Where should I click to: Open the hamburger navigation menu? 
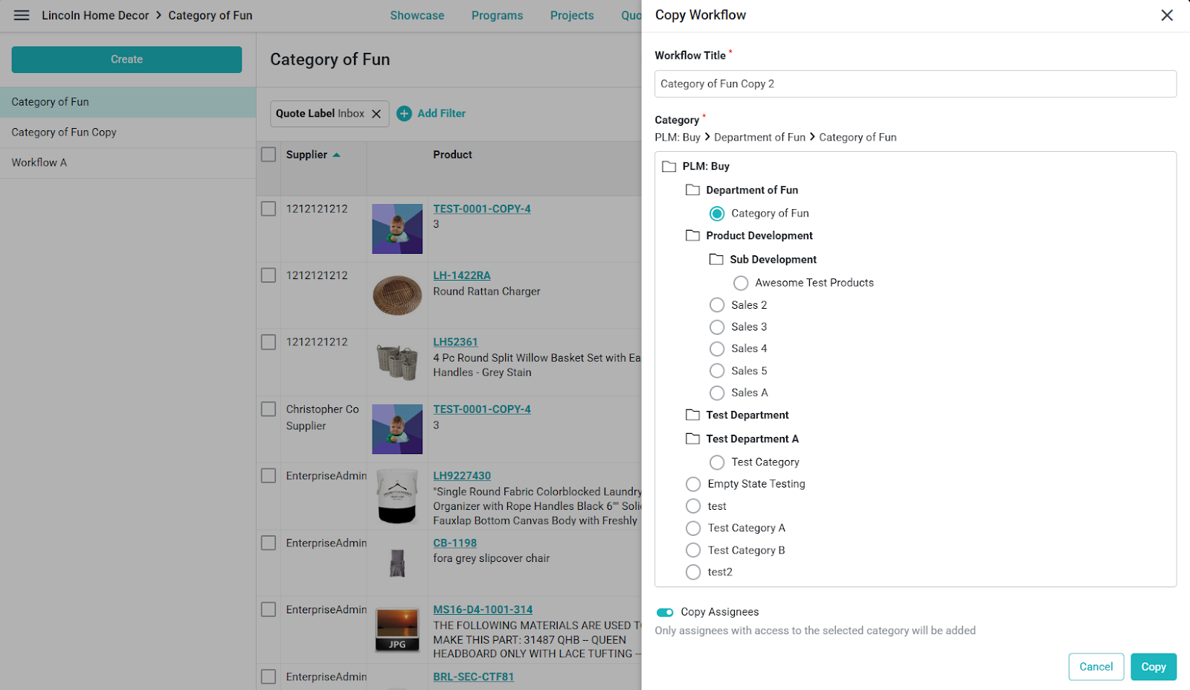coord(22,16)
